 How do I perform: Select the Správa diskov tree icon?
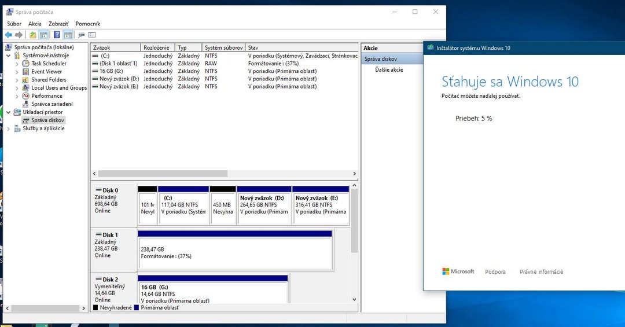tap(26, 120)
